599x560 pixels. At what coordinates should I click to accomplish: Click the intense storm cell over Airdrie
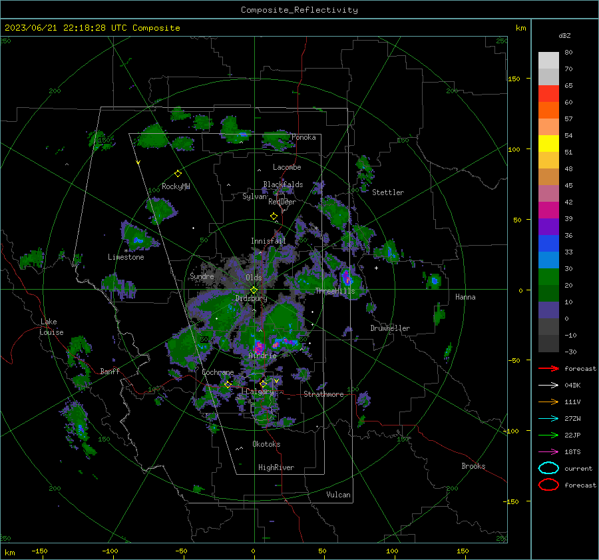pyautogui.click(x=259, y=347)
